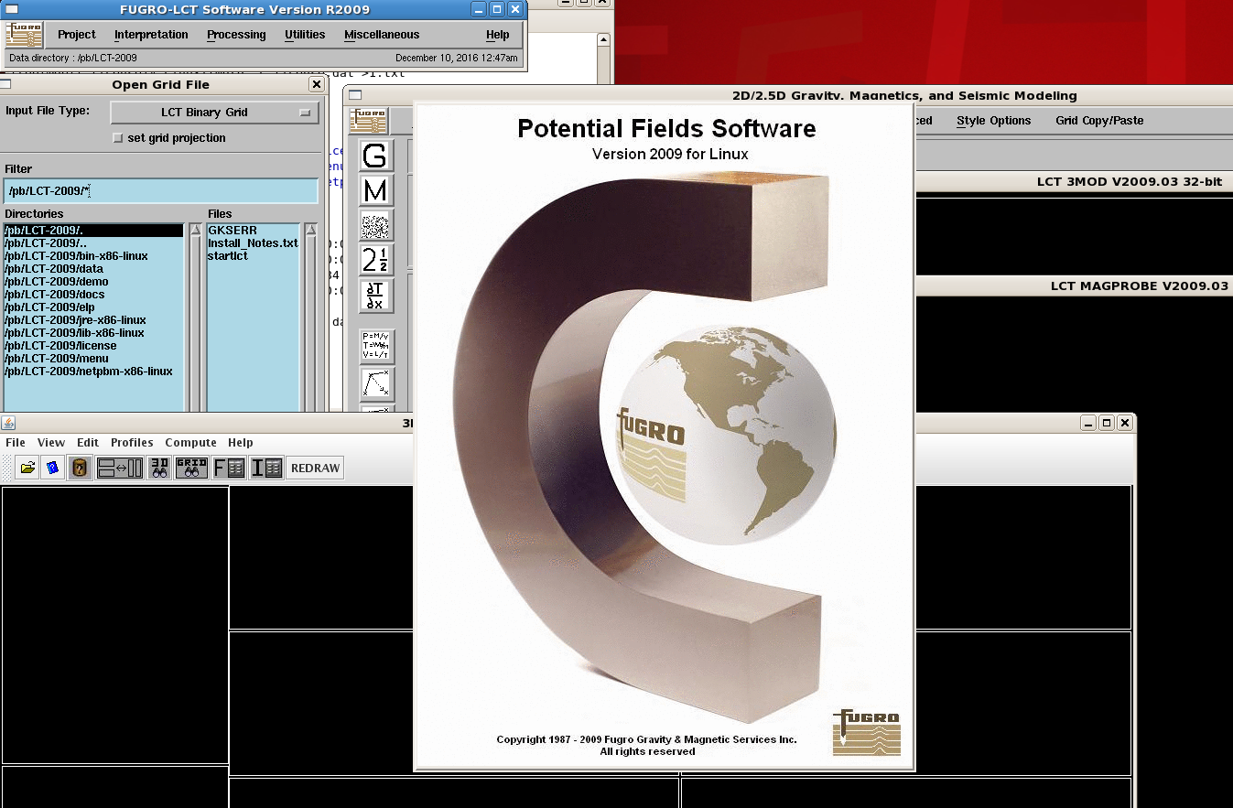Open the P=M/V formulas icon
Viewport: 1233px width, 808px height.
pyautogui.click(x=376, y=347)
